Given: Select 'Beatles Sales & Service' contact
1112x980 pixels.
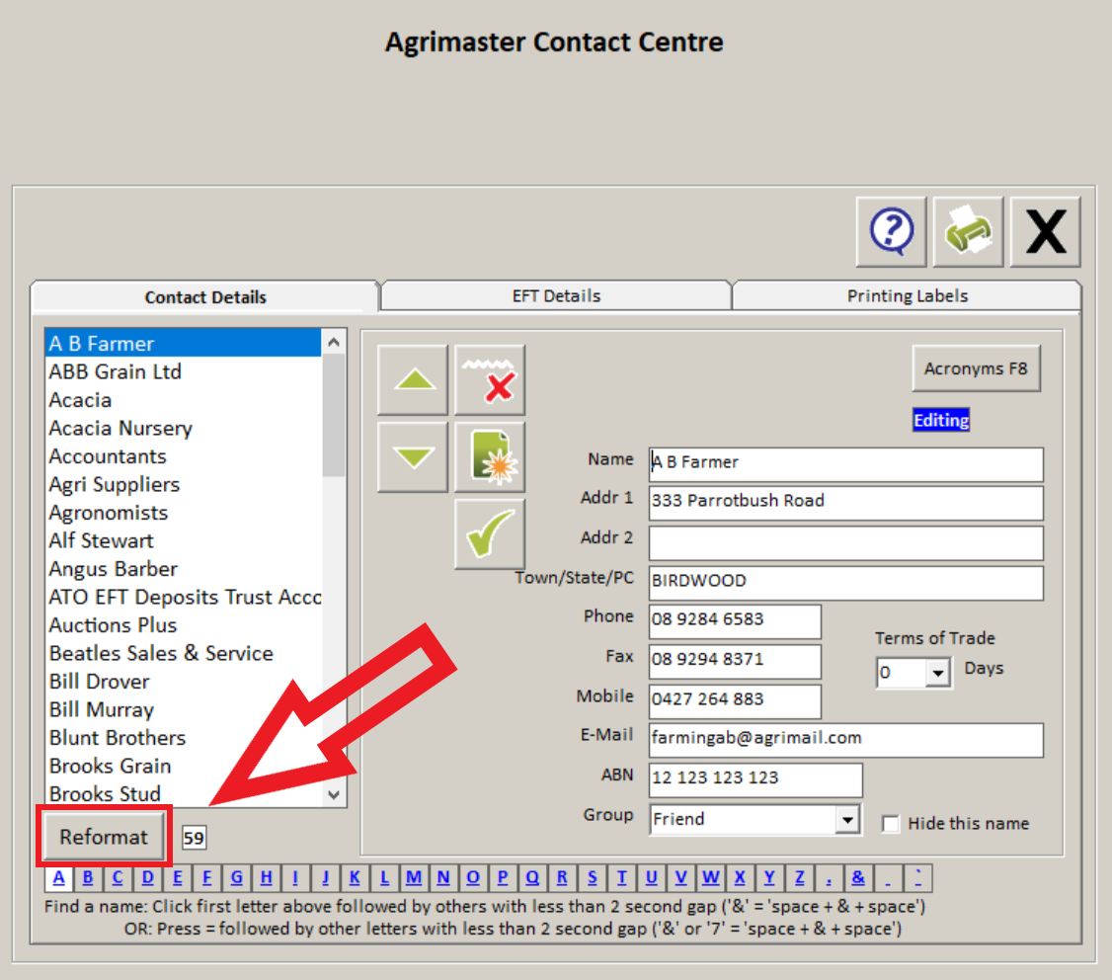Looking at the screenshot, I should (183, 654).
